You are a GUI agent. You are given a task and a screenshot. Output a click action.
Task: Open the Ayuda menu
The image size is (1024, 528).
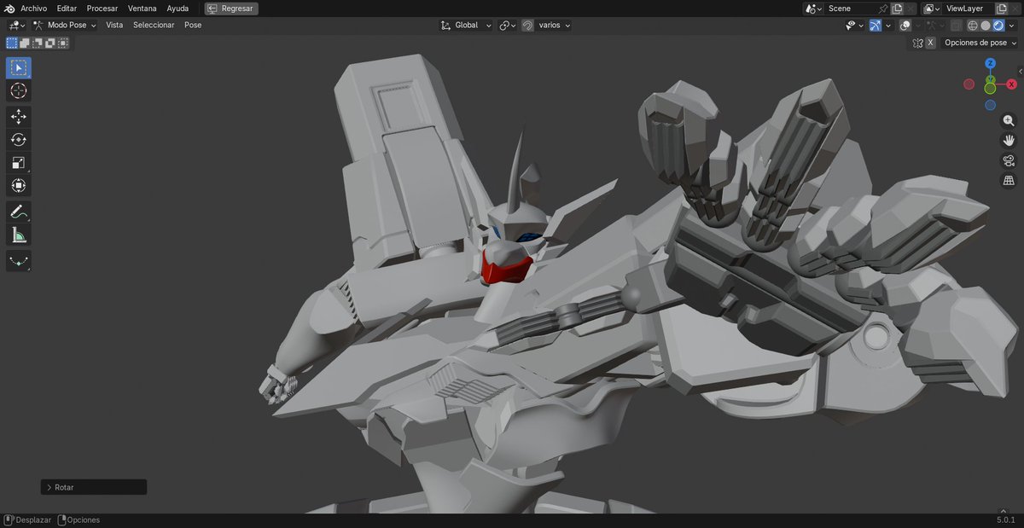pyautogui.click(x=177, y=8)
